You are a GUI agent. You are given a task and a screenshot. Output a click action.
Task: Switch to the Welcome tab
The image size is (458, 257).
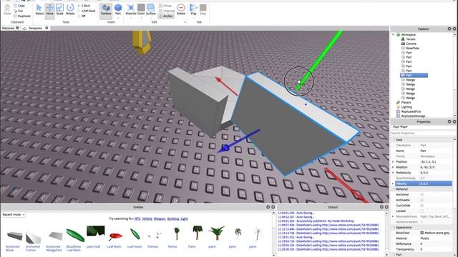(8, 28)
